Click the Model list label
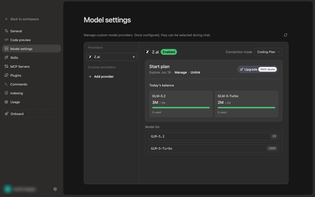The width and height of the screenshot is (315, 197). click(x=152, y=127)
